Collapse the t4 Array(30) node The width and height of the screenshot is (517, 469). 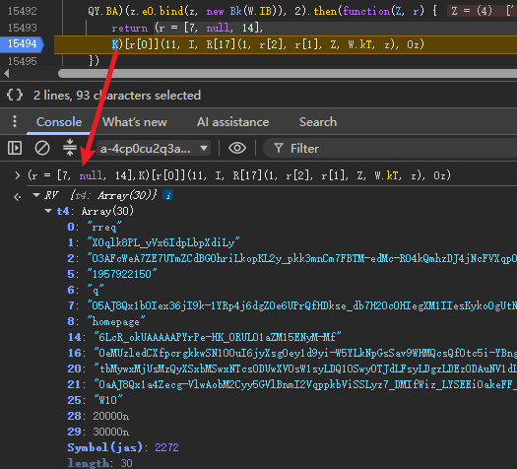click(x=48, y=211)
